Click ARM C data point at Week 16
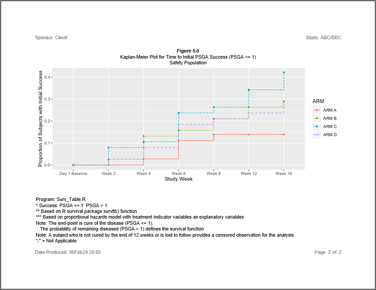The image size is (376, 290). point(284,72)
